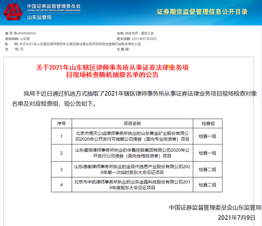Click the 文号 无 metadata field
This screenshot has width=262, height=226.
tap(14, 49)
